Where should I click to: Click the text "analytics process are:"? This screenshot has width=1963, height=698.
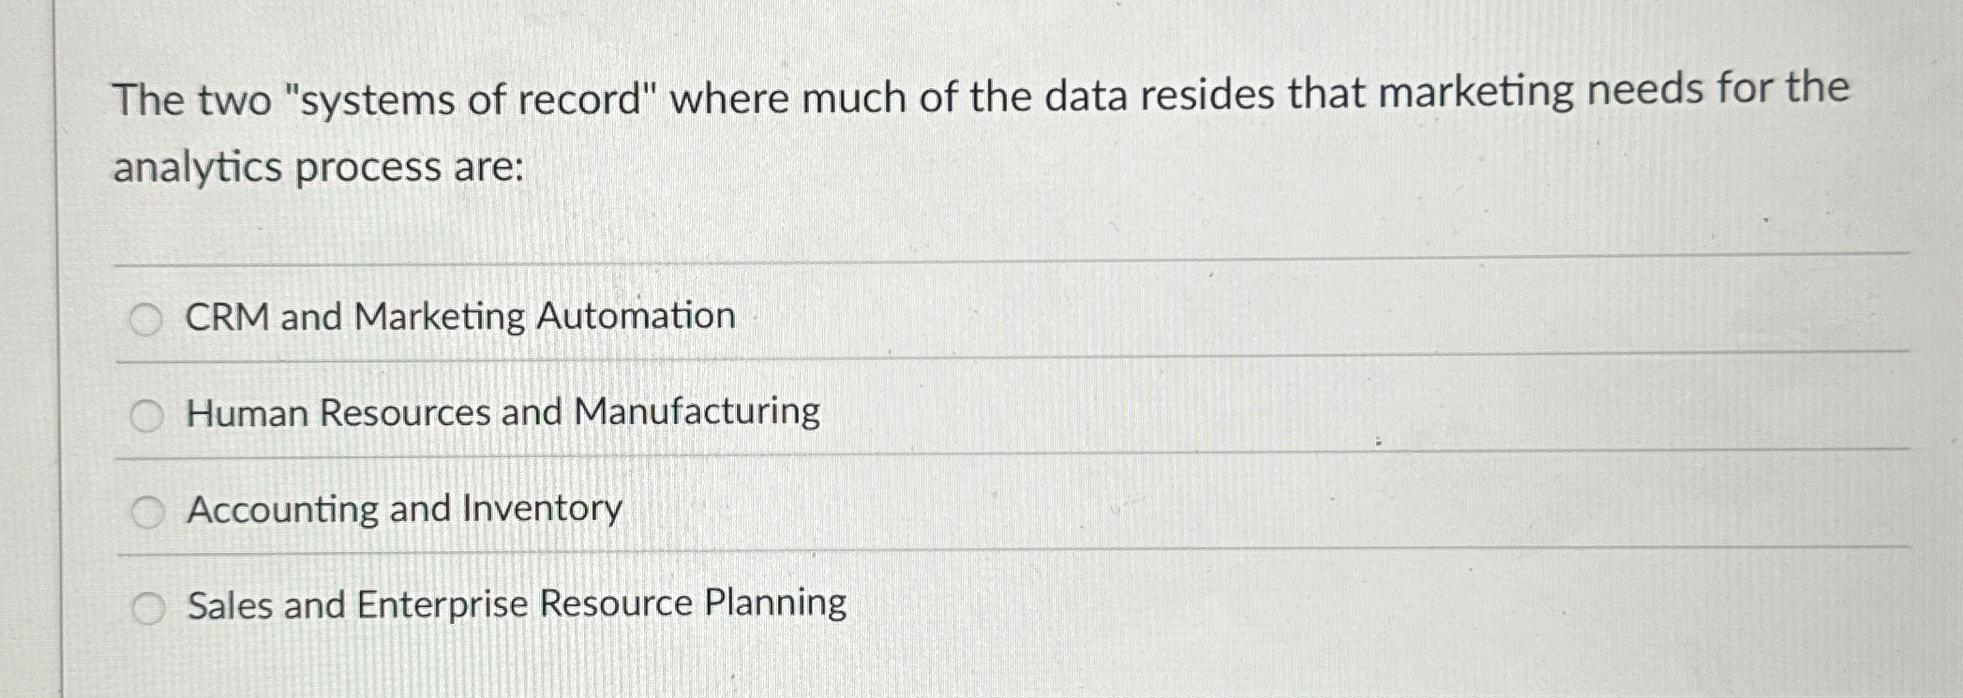318,169
